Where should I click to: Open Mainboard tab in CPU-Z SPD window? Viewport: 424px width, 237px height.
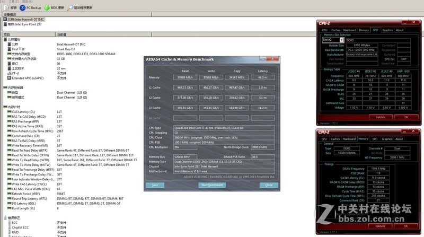pos(350,30)
